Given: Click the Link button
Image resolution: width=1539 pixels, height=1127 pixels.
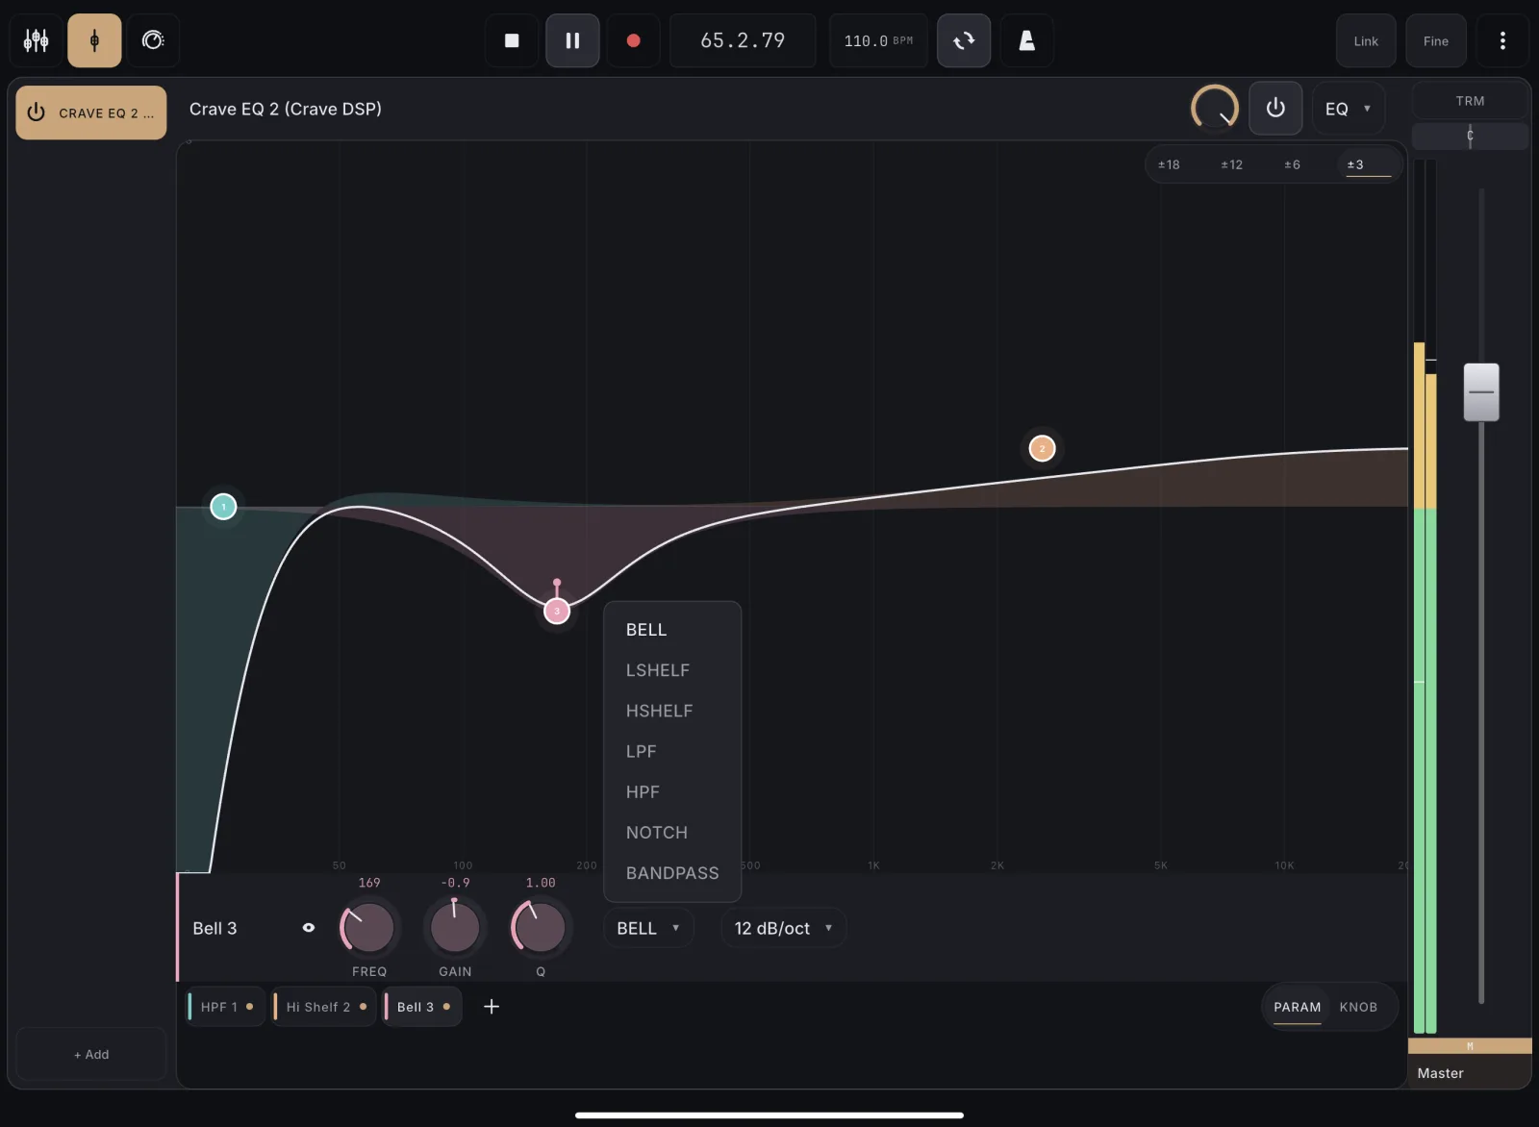Looking at the screenshot, I should (x=1366, y=40).
